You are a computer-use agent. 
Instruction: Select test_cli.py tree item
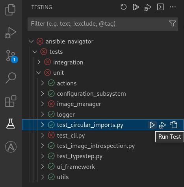tap(103, 135)
